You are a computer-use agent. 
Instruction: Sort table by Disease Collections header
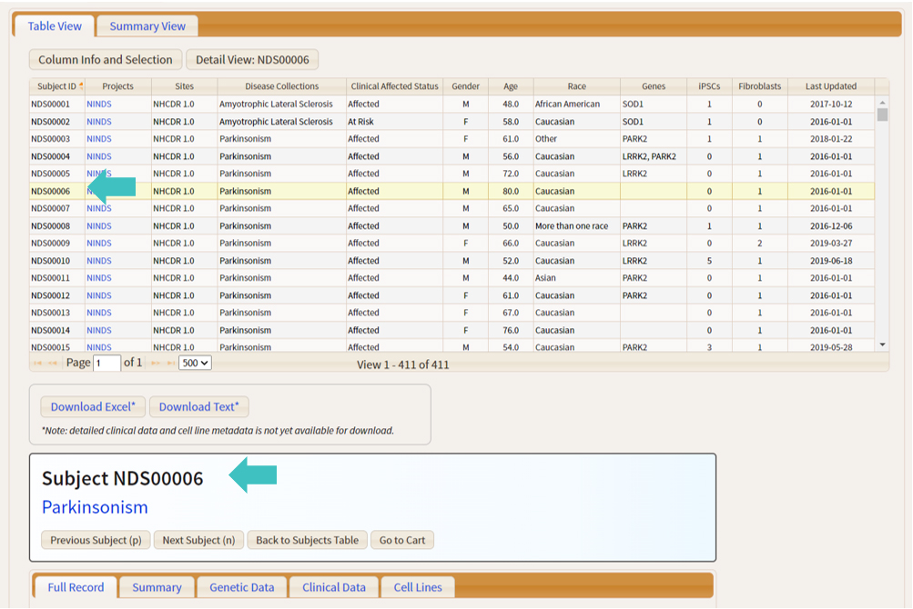click(282, 86)
